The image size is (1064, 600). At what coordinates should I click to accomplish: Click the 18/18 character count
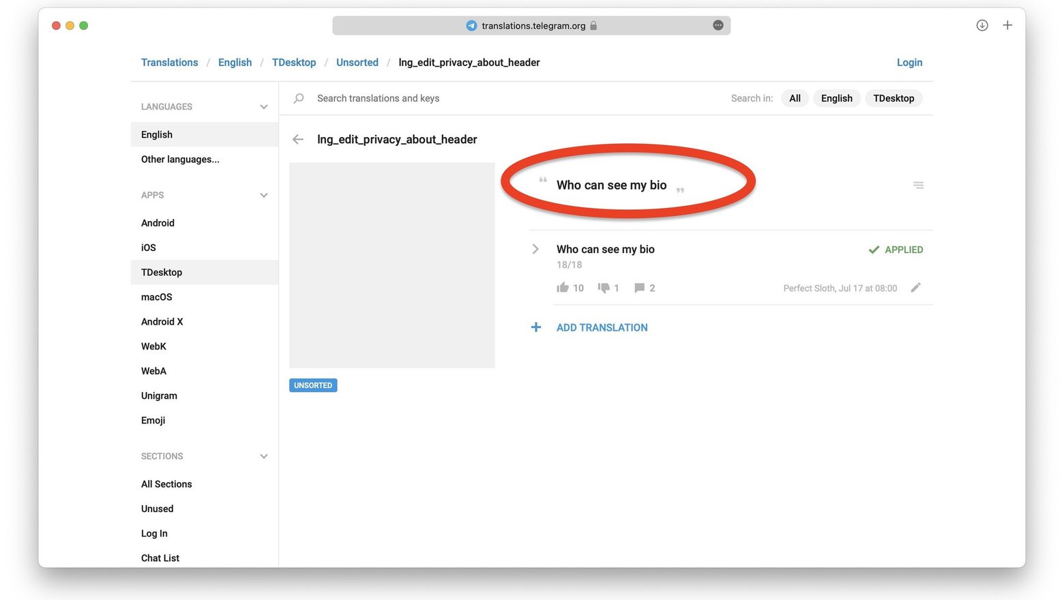click(x=570, y=265)
